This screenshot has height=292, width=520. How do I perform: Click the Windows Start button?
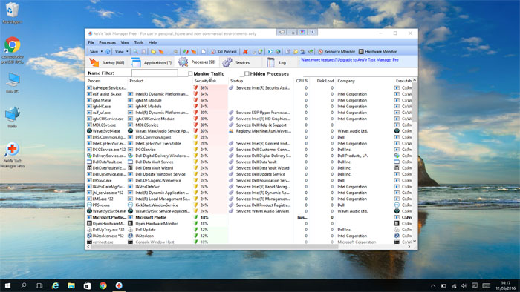point(7,285)
